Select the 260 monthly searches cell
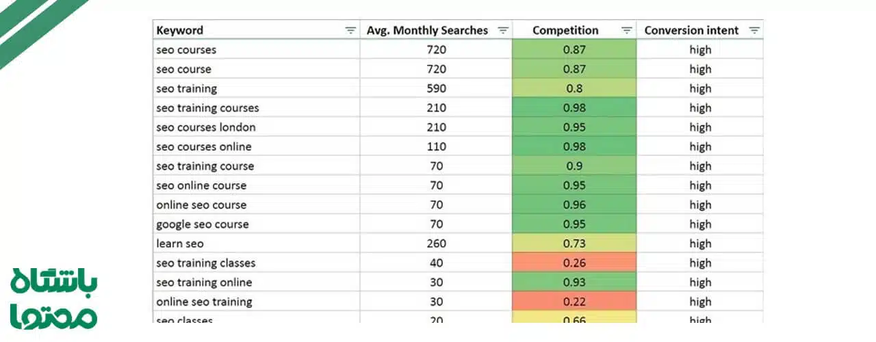This screenshot has width=876, height=342. [x=435, y=244]
